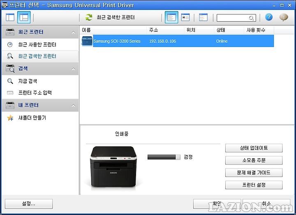
Task: Sort by the 사용 횟수 column header
Action: click(259, 30)
